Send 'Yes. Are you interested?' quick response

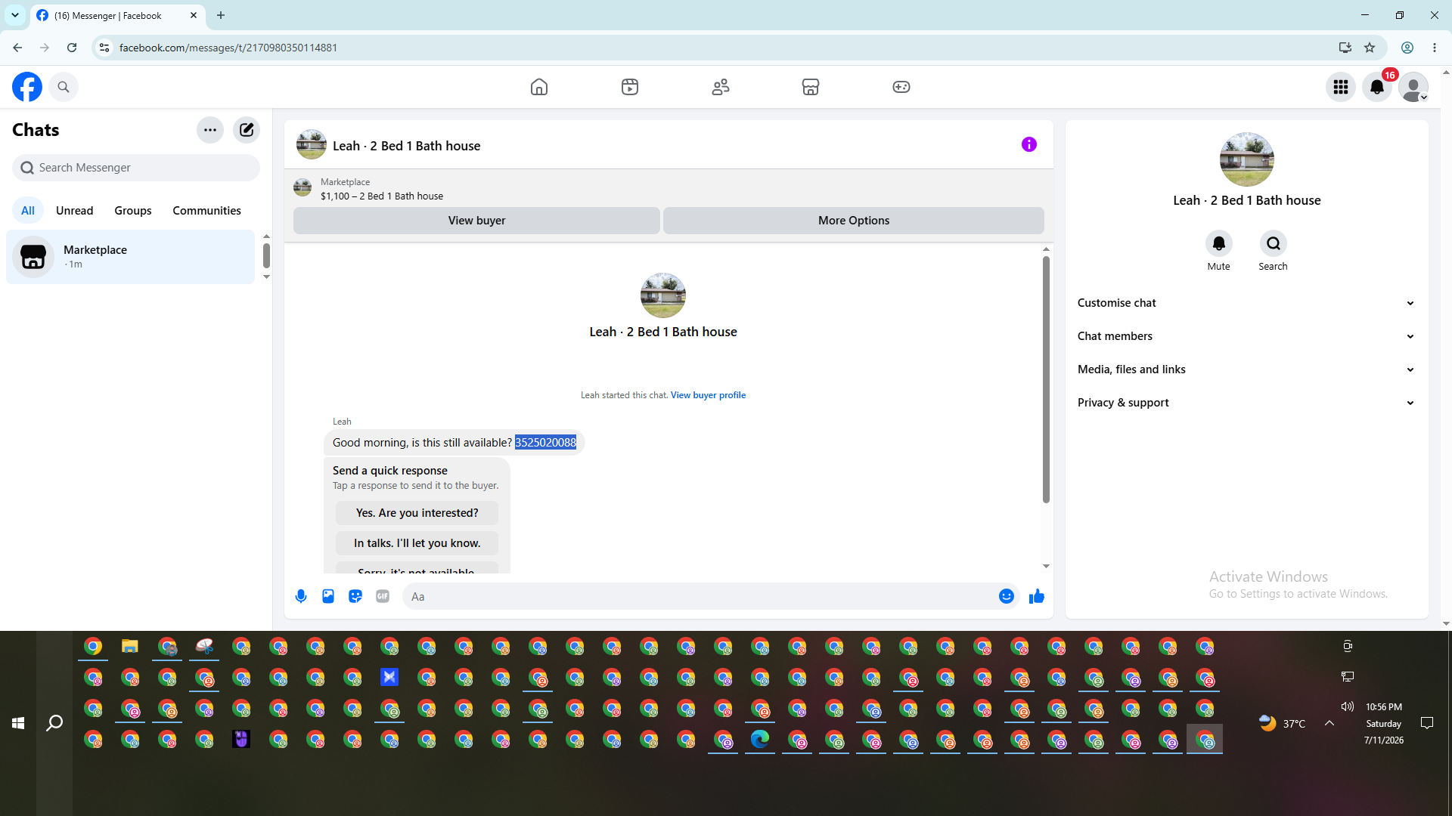click(417, 513)
